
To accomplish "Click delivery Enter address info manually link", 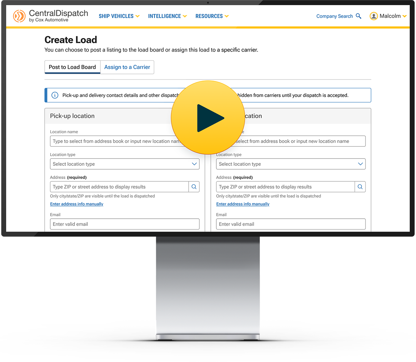I will (x=243, y=204).
